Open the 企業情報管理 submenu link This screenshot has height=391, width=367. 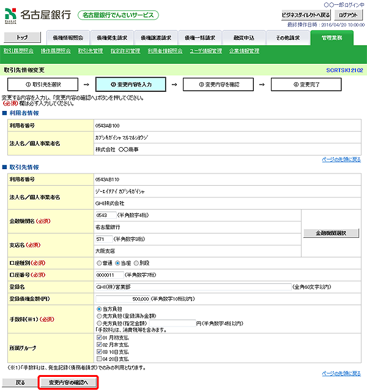[244, 51]
